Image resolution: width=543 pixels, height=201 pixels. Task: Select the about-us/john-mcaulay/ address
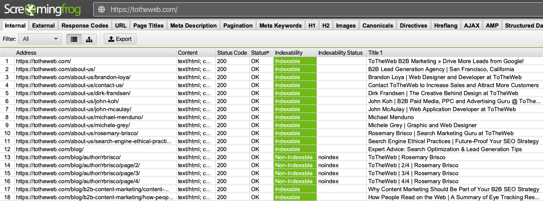tap(95, 109)
